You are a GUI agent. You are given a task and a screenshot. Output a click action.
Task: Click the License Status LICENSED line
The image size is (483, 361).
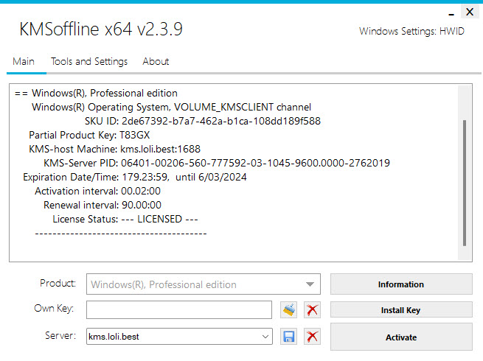[x=125, y=219]
